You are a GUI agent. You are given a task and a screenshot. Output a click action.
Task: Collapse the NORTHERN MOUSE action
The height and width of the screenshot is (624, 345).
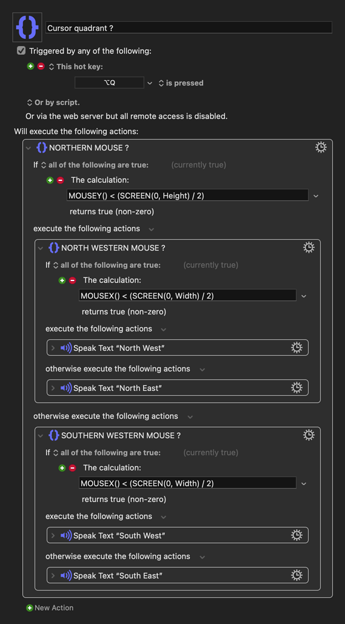point(28,148)
